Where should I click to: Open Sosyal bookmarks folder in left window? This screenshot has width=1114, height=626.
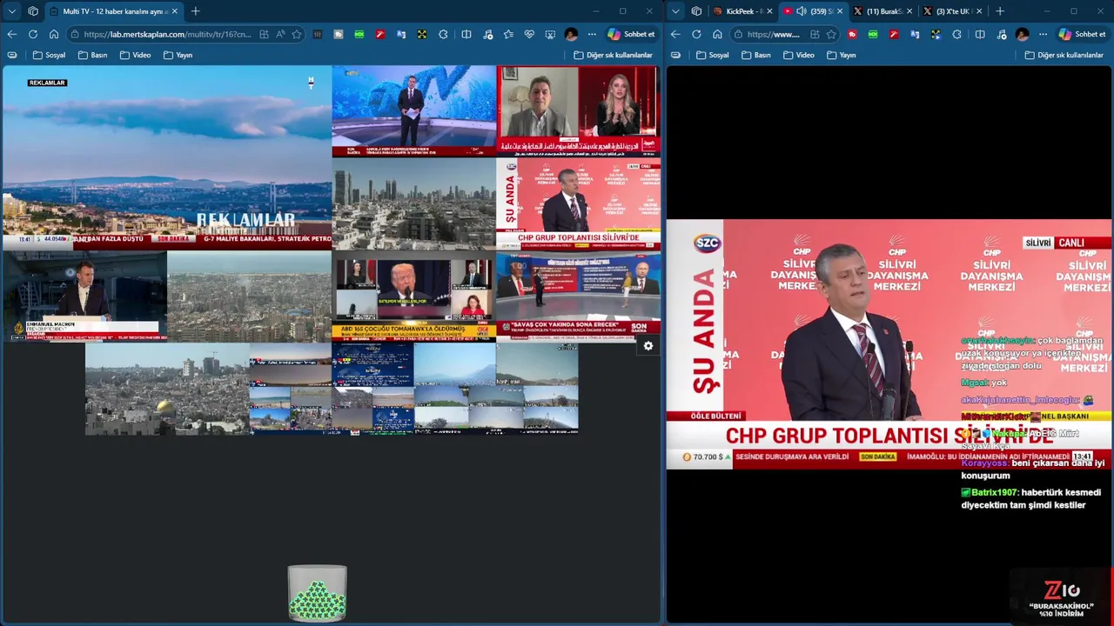tap(49, 55)
